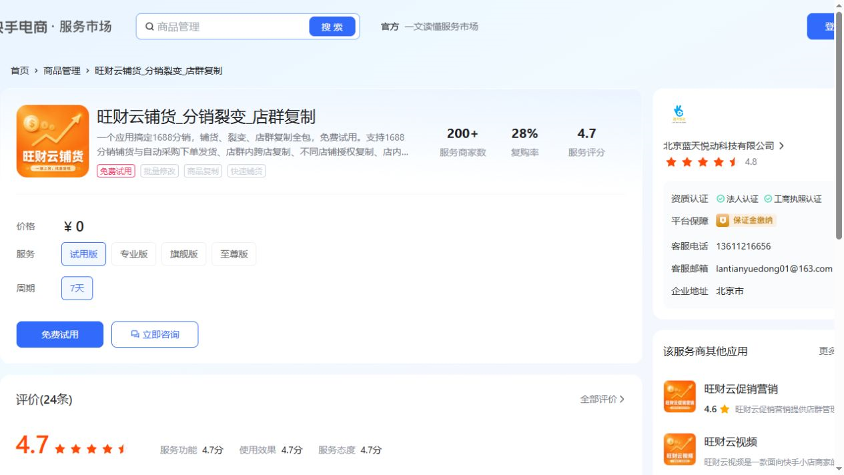Viewport: 844px width, 475px height.
Task: Focus the 商品管理 search input field
Action: [x=231, y=27]
